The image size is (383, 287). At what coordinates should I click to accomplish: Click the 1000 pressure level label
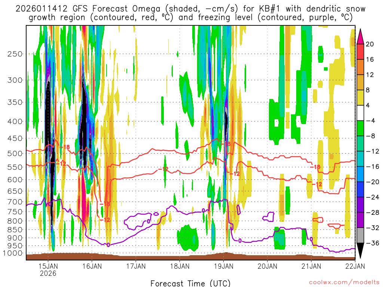tap(13, 253)
